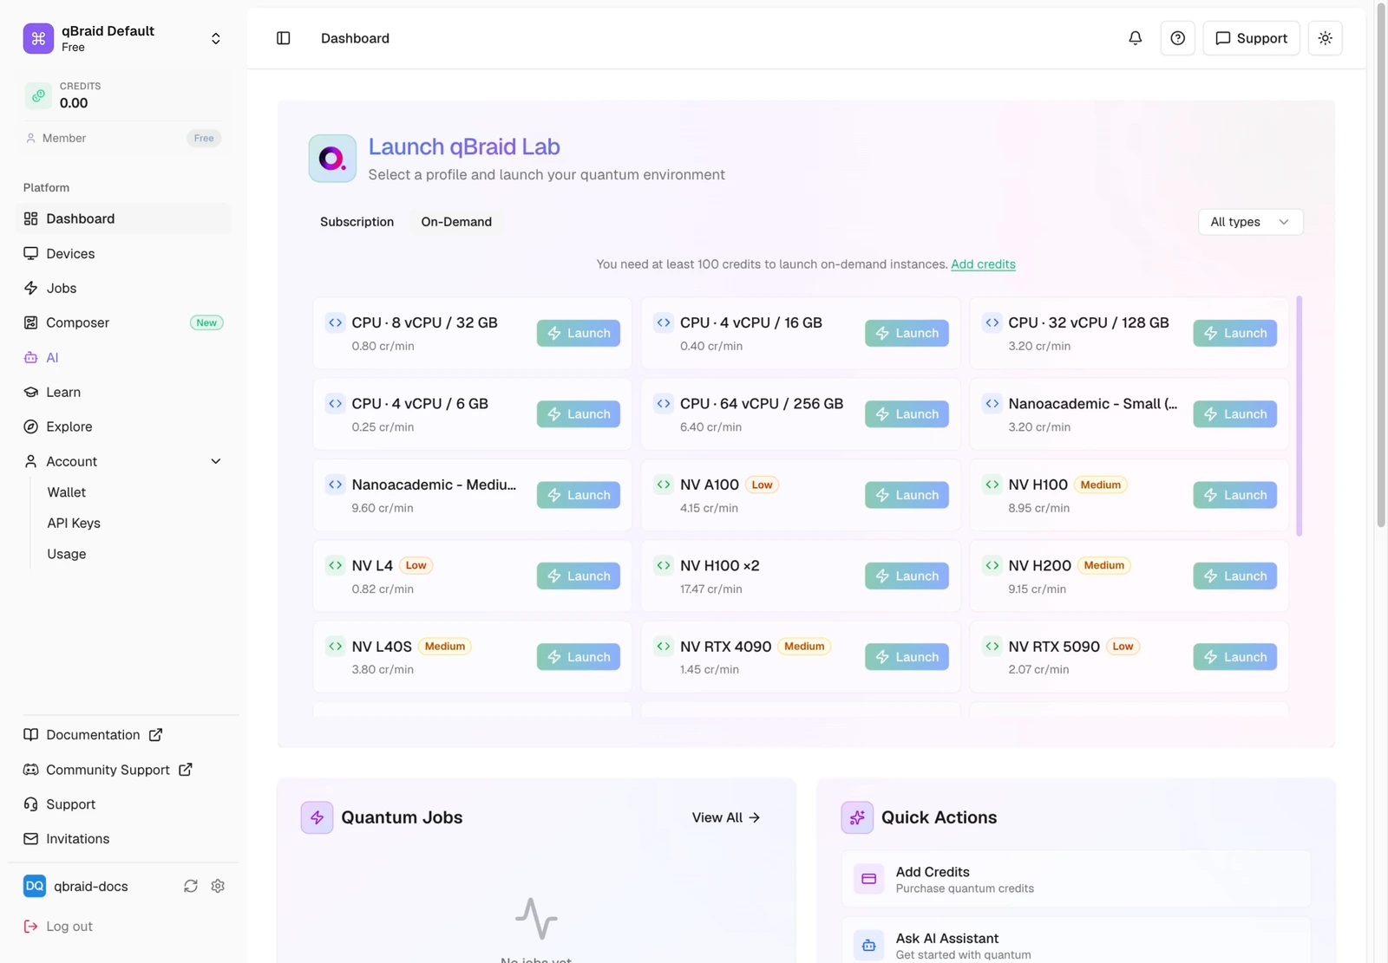Click the Quantum Jobs lightning icon

click(317, 817)
